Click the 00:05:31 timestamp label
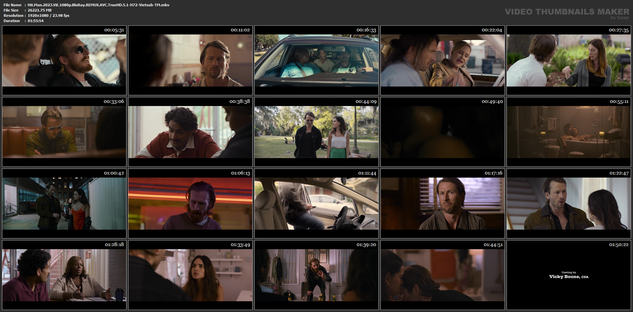 pos(114,30)
